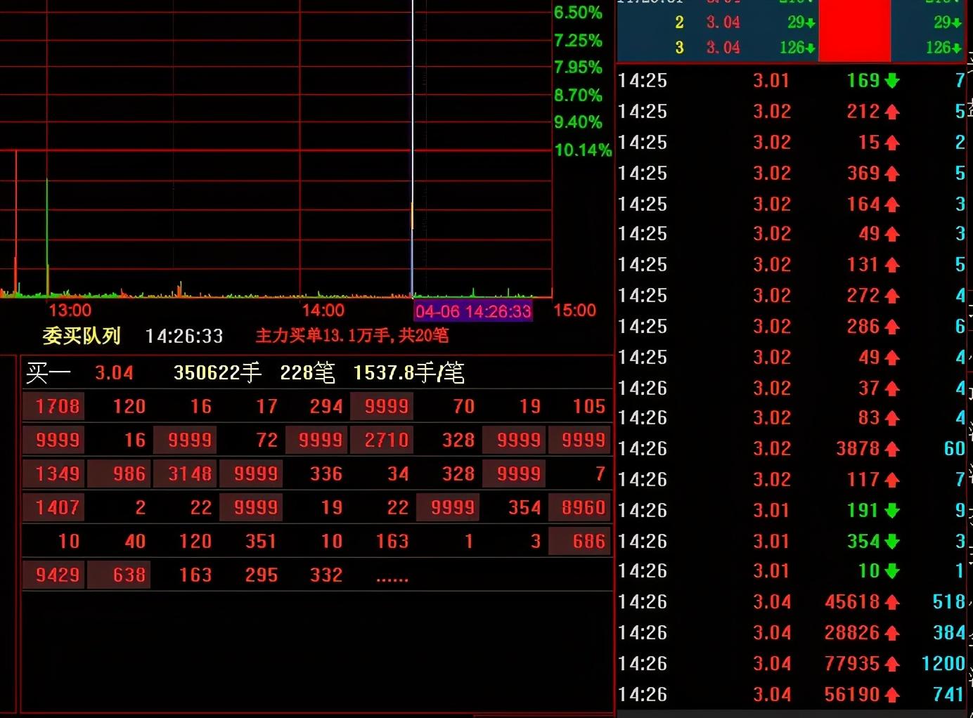973x718 pixels.
Task: Click the 350622手 total volume
Action: tap(217, 372)
